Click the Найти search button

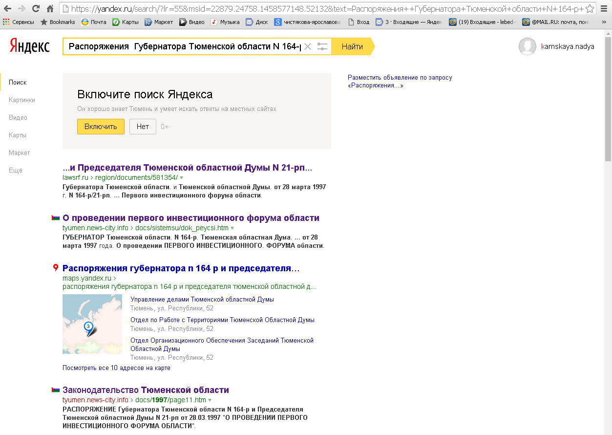(x=353, y=46)
